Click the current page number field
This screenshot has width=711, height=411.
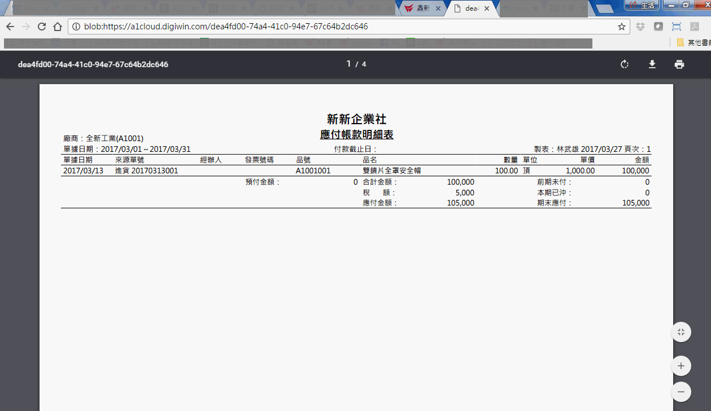pyautogui.click(x=349, y=64)
